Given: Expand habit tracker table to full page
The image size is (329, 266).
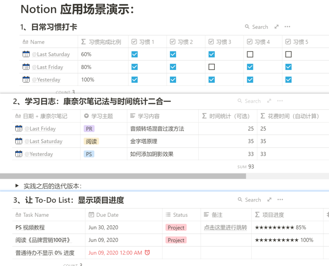Looking at the screenshot, I should click(x=276, y=27).
